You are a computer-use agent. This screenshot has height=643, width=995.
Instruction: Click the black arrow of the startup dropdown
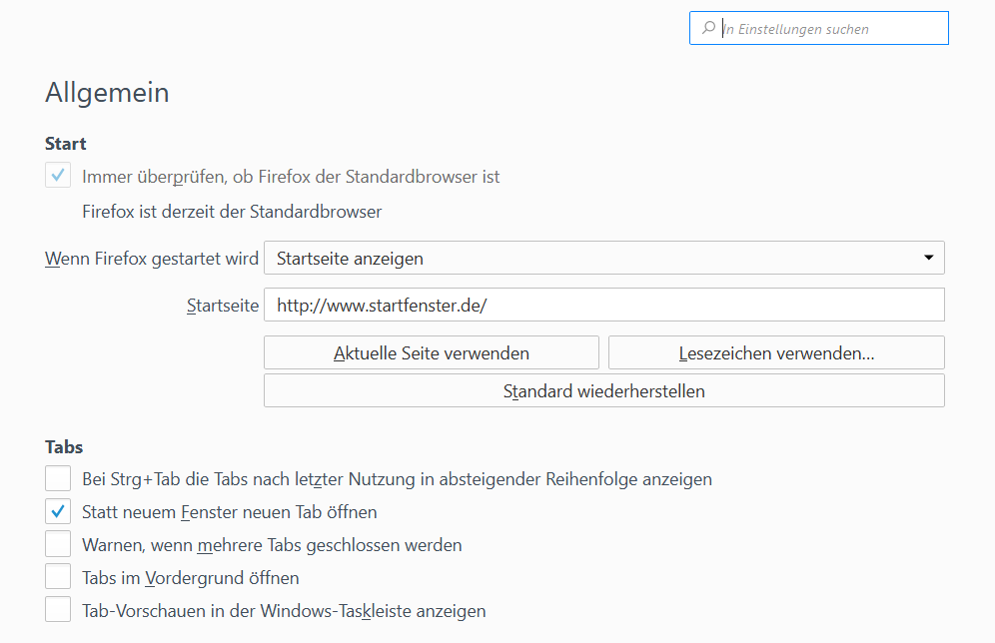928,259
